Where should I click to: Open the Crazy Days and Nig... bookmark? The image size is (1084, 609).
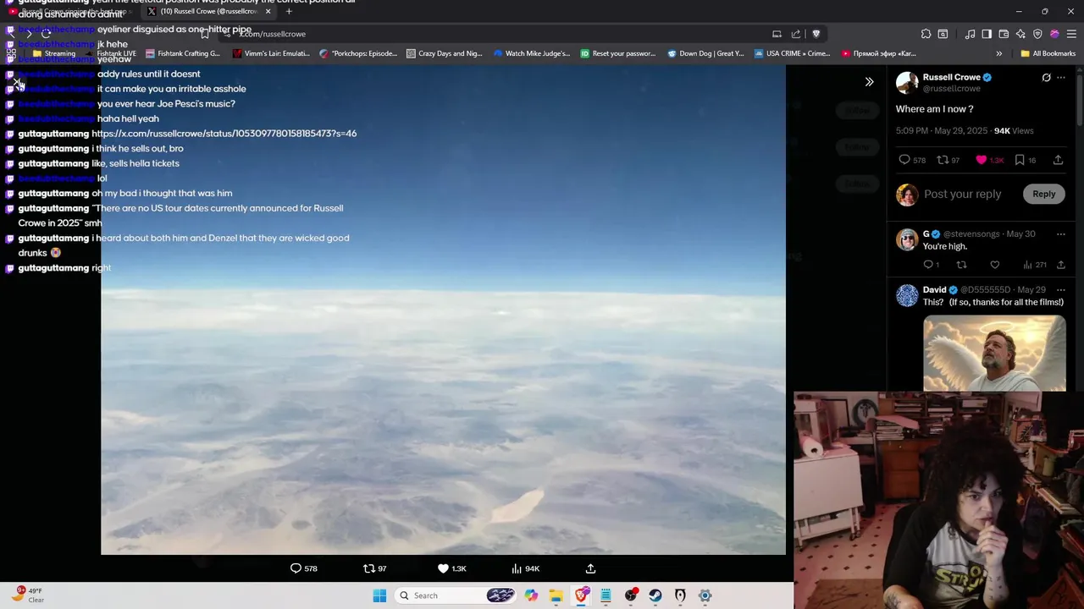coord(444,53)
